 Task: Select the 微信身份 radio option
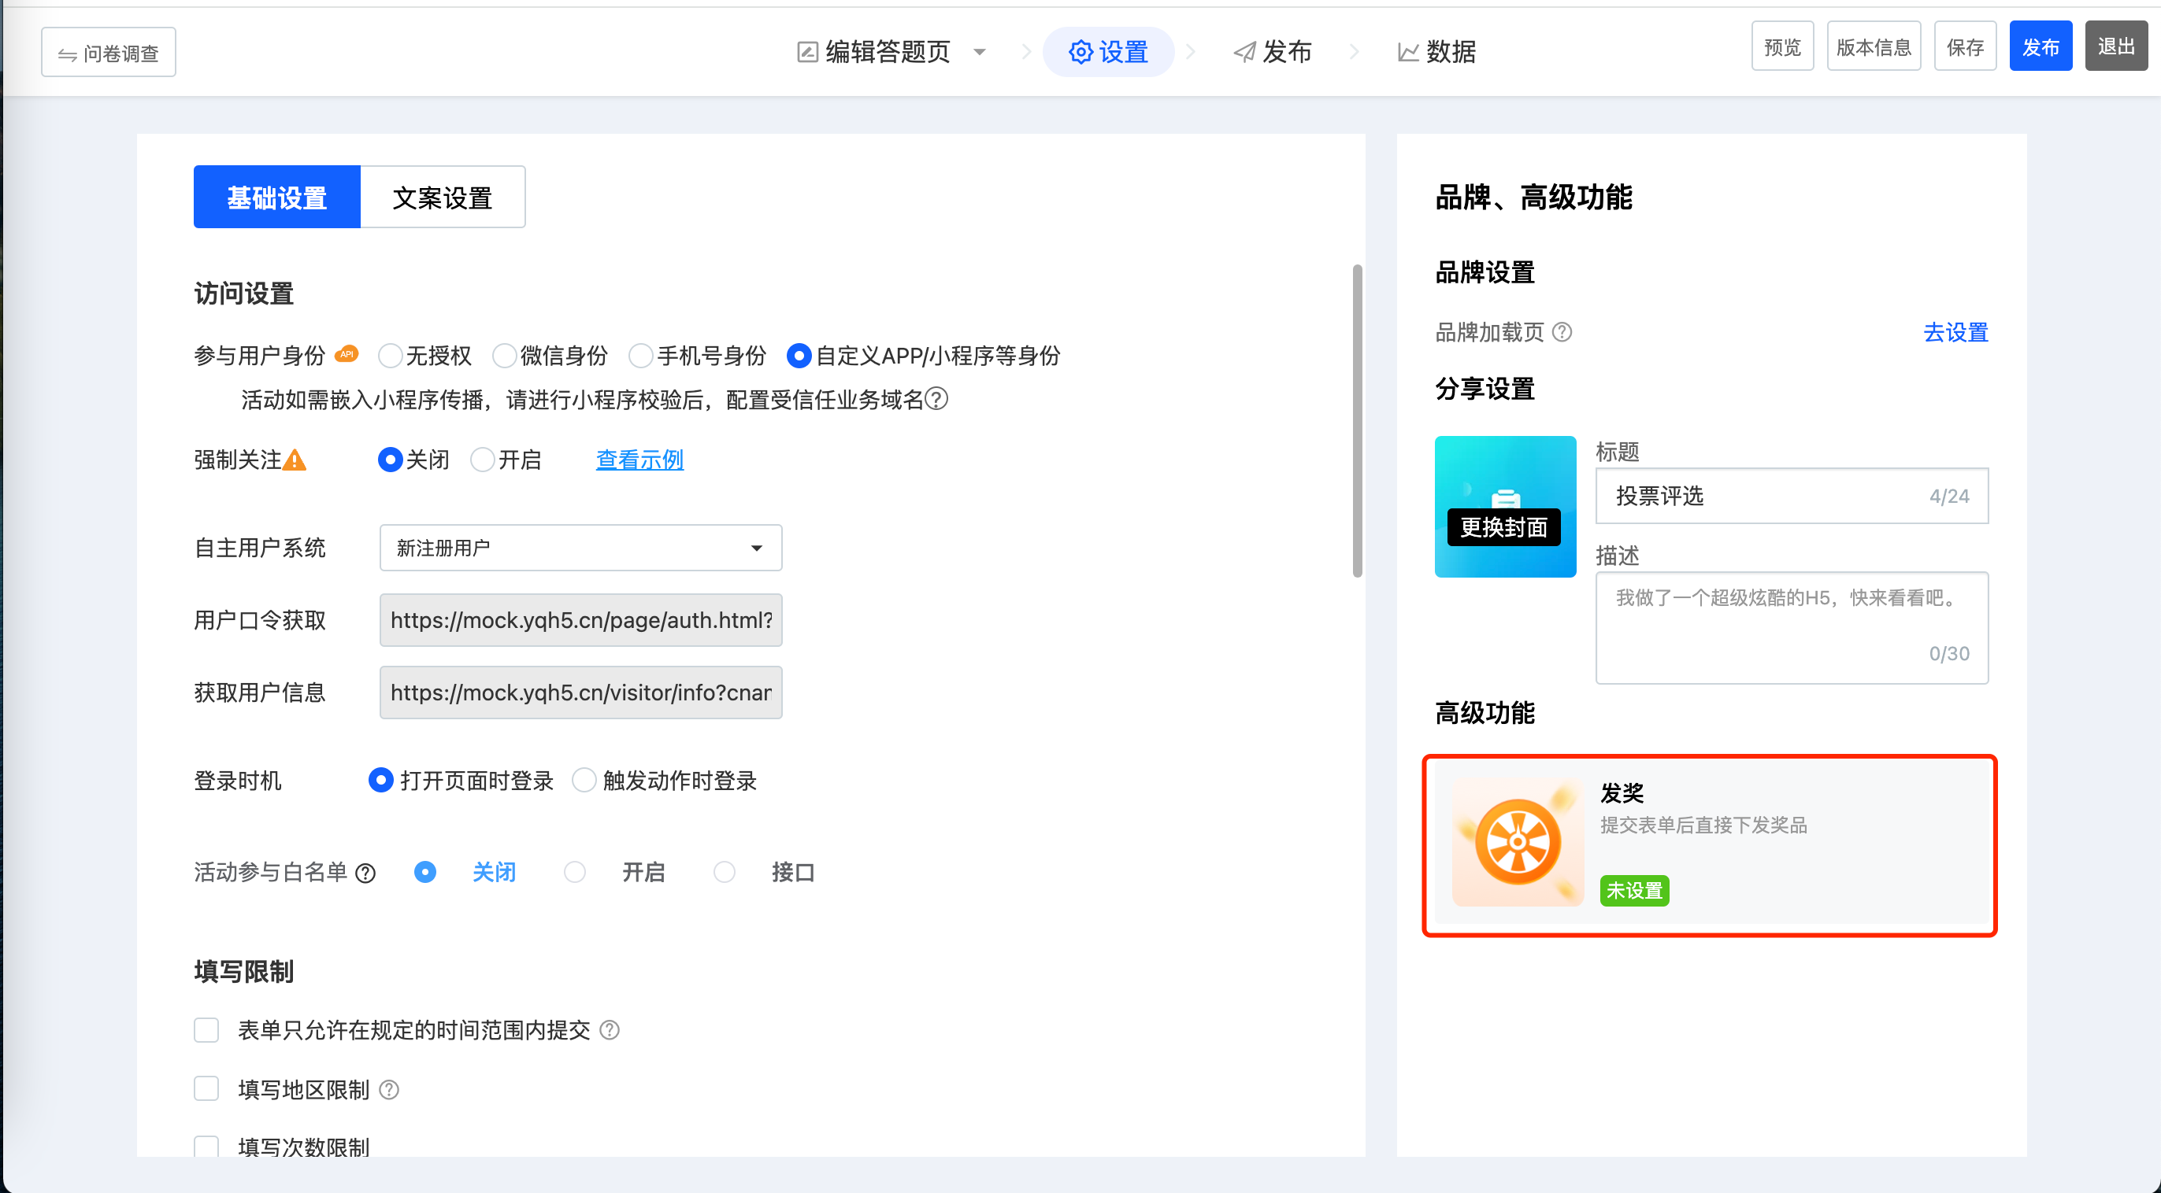tap(504, 356)
